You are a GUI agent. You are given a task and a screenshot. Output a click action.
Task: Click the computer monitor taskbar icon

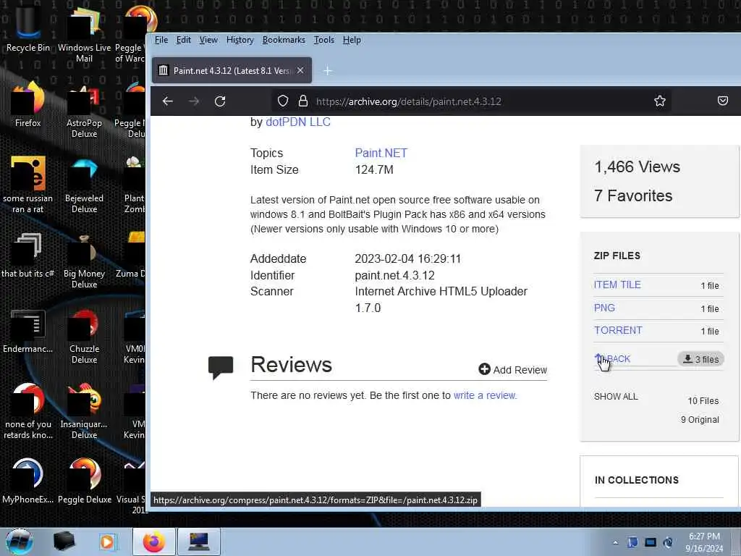click(198, 542)
